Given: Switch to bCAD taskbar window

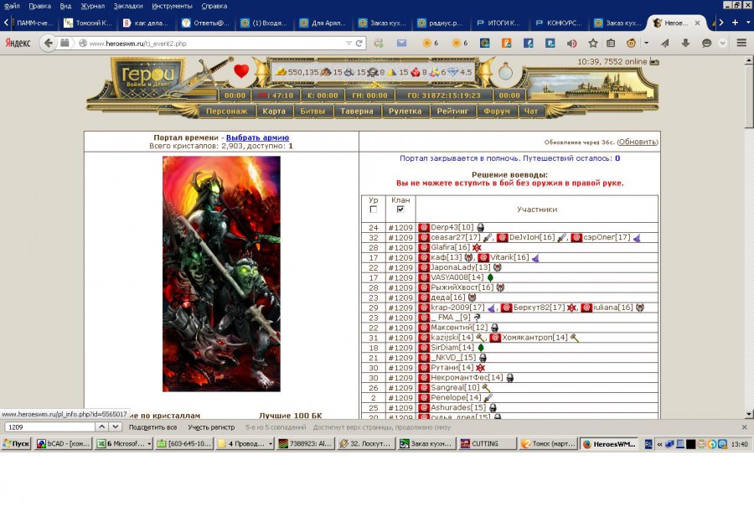Looking at the screenshot, I should (x=64, y=443).
